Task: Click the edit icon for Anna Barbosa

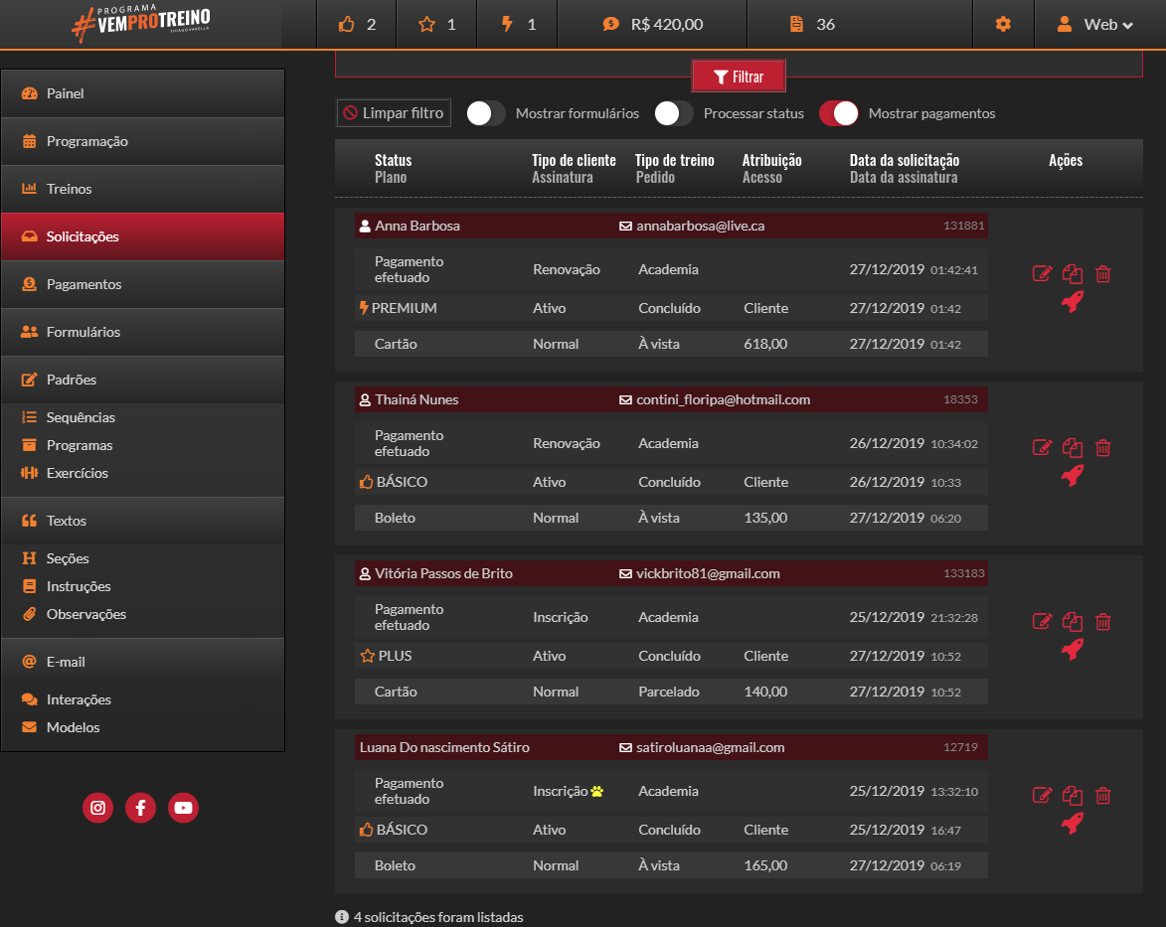Action: pyautogui.click(x=1042, y=274)
